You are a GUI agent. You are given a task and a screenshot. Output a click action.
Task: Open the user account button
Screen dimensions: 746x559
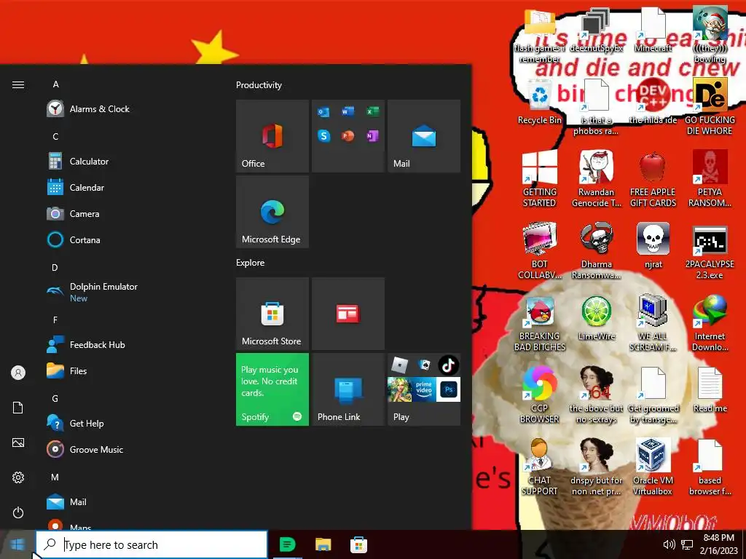(18, 373)
